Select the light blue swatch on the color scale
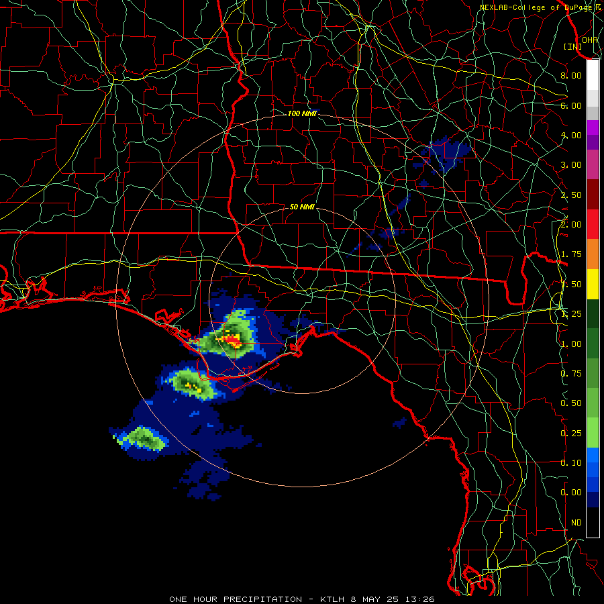Viewport: 604px width, 604px height. [593, 455]
